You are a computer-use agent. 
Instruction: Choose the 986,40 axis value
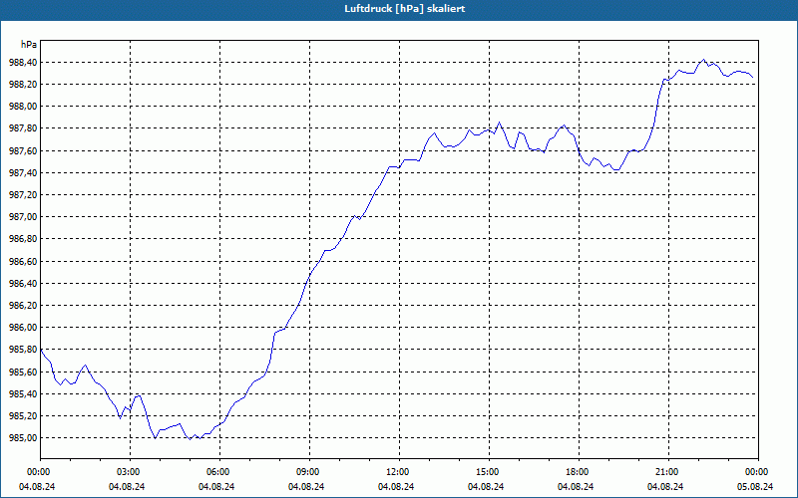[x=23, y=284]
